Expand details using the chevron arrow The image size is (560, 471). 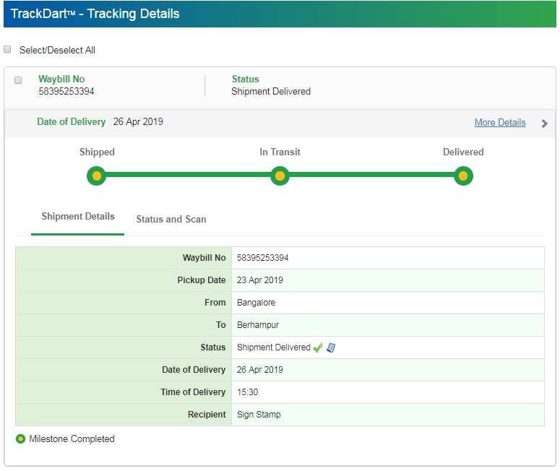point(544,124)
